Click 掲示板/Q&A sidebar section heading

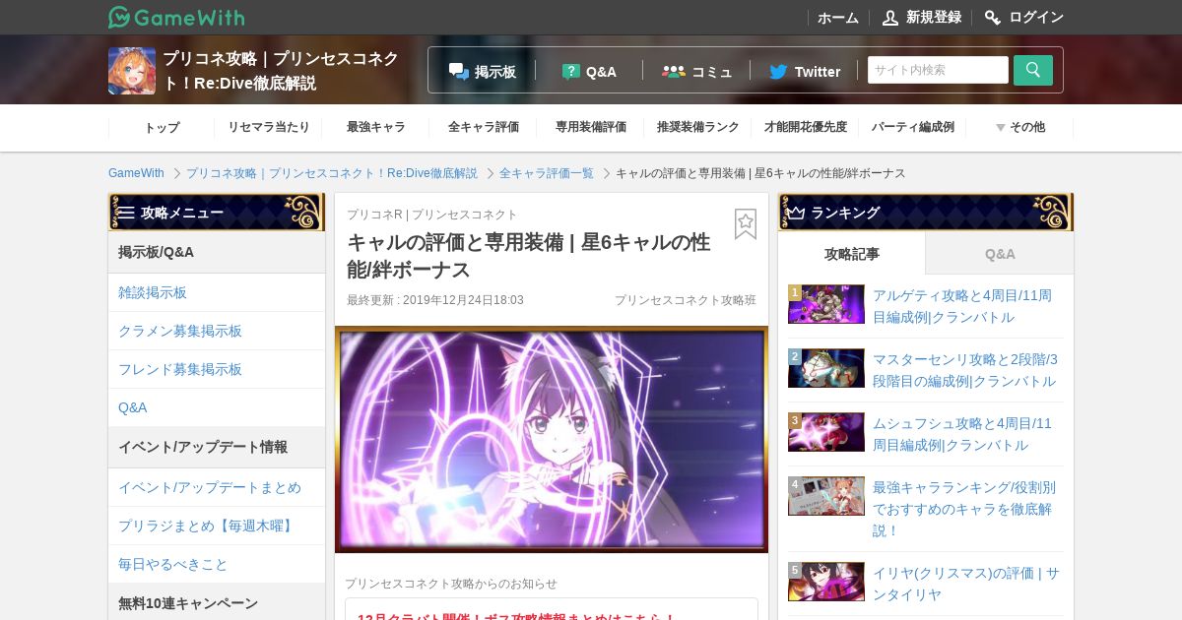[217, 252]
